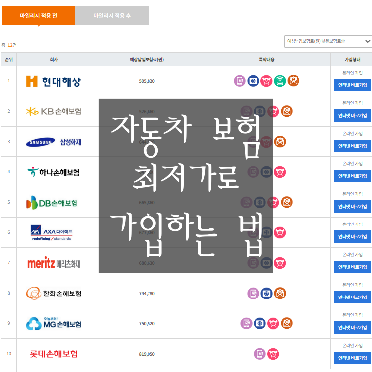Click blue blackbox icon in 한화손해보험 row
This screenshot has width=372, height=372.
pyautogui.click(x=266, y=293)
